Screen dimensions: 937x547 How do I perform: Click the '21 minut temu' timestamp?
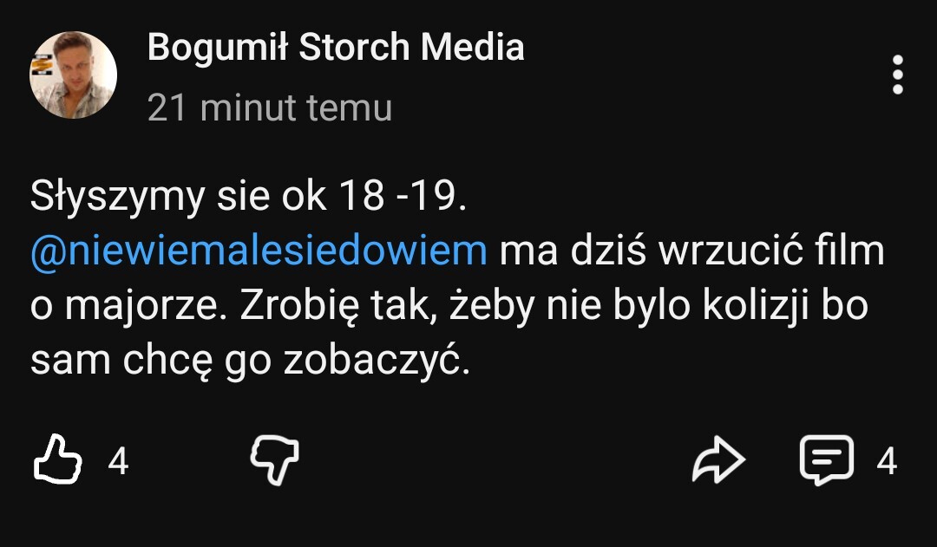270,108
